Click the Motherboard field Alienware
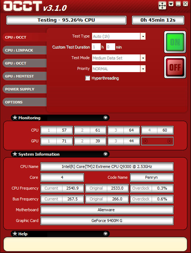The width and height of the screenshot is (191, 253). pos(107,210)
